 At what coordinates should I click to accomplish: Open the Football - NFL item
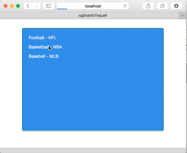42,38
